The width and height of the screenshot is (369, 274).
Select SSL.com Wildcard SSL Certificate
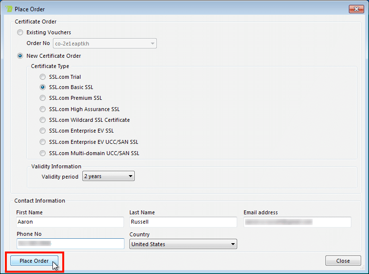(43, 120)
